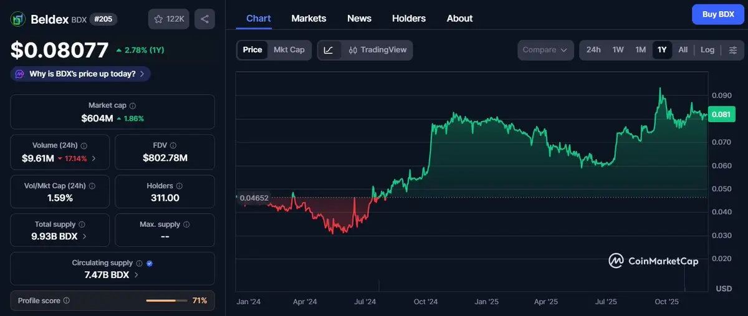Toggle chart to Mkt Cap view
Viewport: 748px width, 316px height.
[289, 50]
